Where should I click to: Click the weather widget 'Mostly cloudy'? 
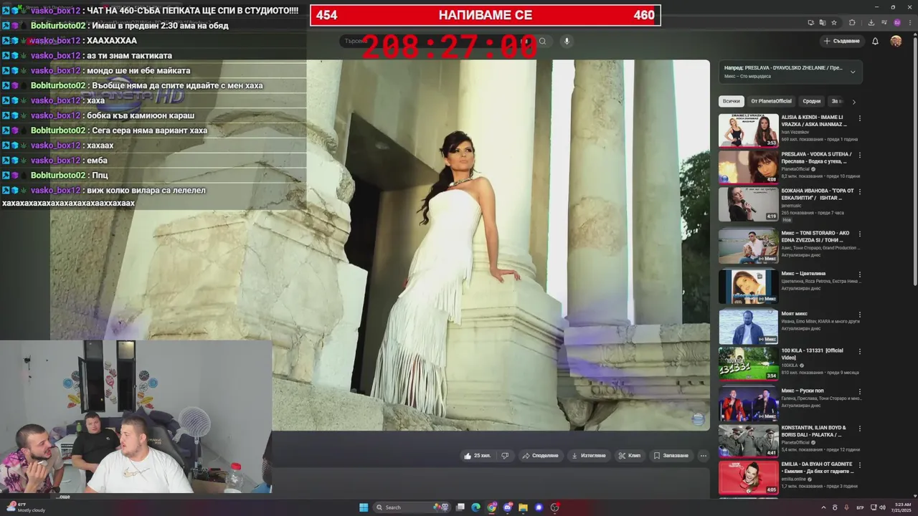coord(27,507)
